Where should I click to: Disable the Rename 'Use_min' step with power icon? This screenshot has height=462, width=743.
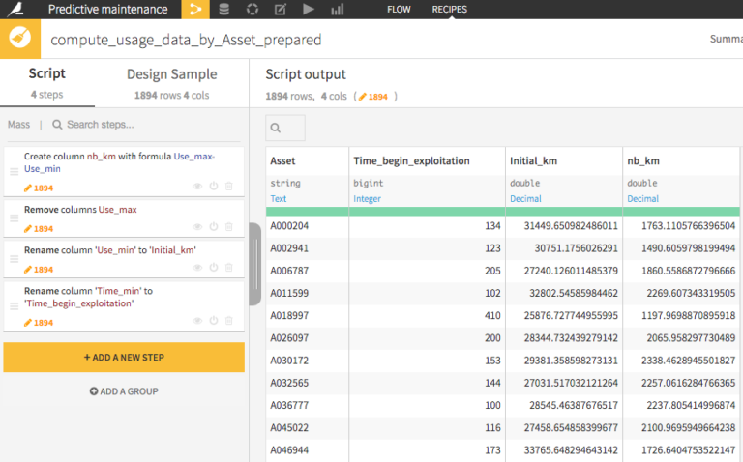[213, 270]
